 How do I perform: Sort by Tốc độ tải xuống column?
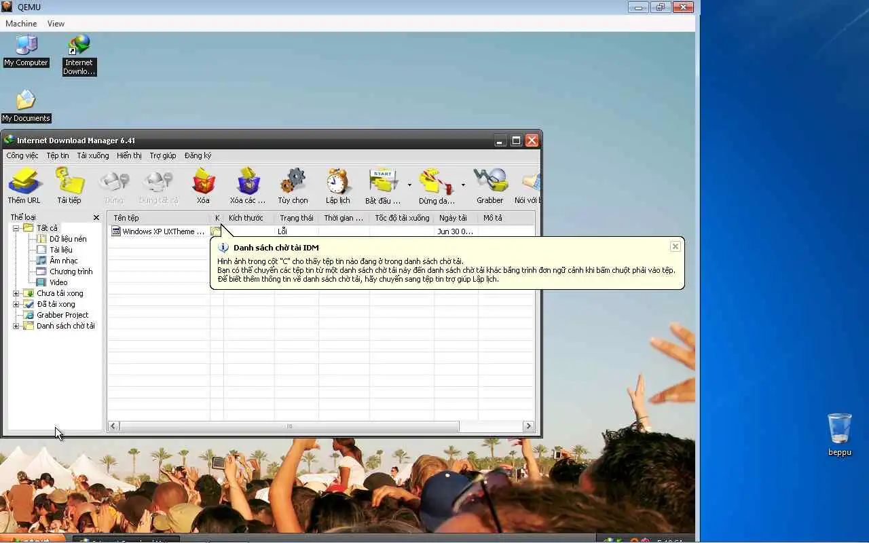point(402,218)
